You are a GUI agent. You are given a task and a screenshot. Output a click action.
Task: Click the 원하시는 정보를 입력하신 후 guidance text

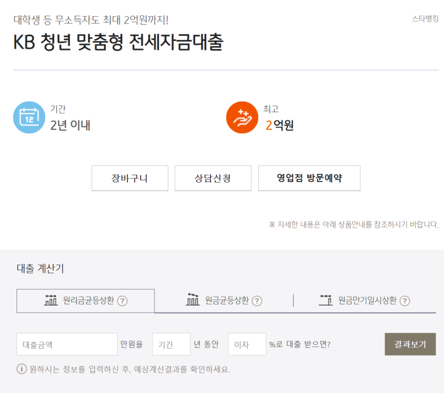point(130,369)
